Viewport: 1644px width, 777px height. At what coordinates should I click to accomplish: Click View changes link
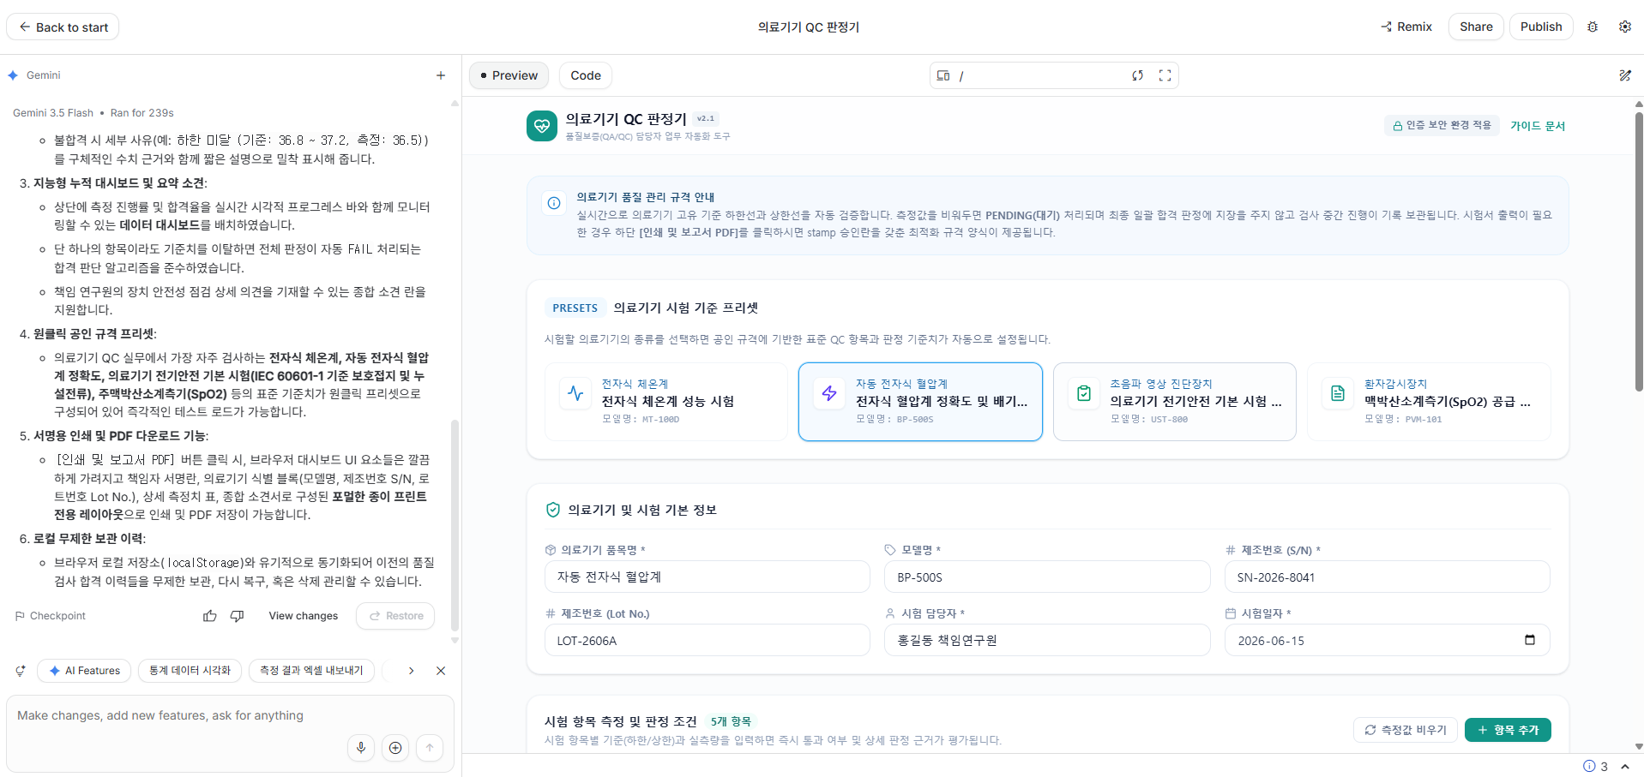click(304, 616)
